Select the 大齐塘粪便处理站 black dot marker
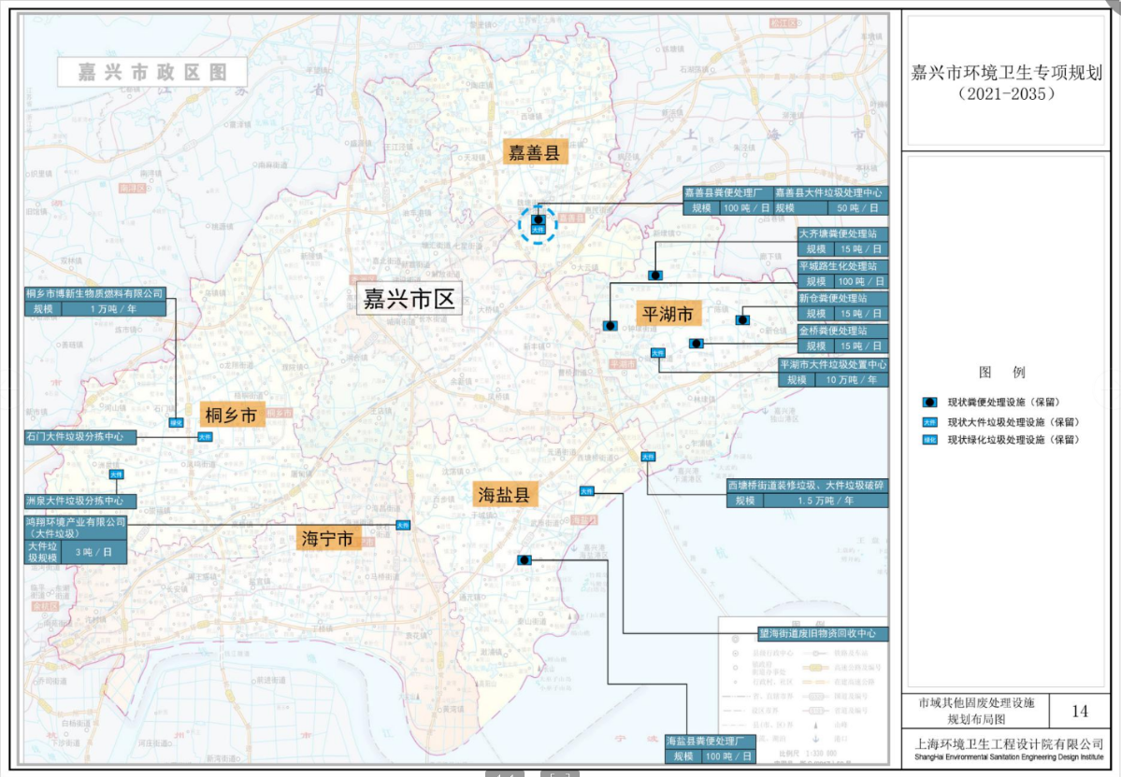Screen dimensions: 1121x777 [655, 275]
